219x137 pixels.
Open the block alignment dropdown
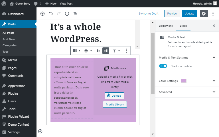pos(88,51)
